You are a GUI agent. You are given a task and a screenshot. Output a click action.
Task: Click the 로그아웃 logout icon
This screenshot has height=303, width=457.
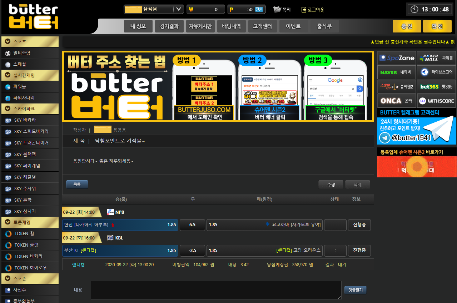[304, 10]
